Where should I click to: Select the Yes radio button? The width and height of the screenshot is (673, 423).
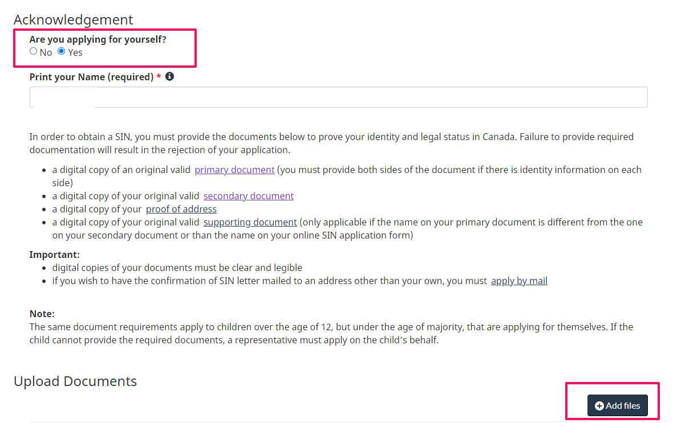(62, 51)
